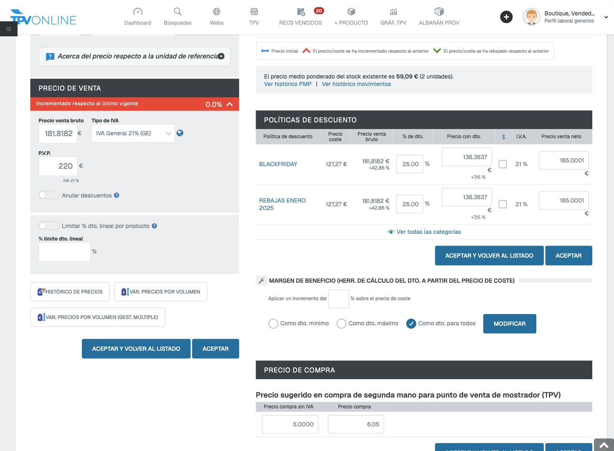Open the BLACKFRIDAY discount policy link
This screenshot has height=451, width=614.
(x=278, y=164)
